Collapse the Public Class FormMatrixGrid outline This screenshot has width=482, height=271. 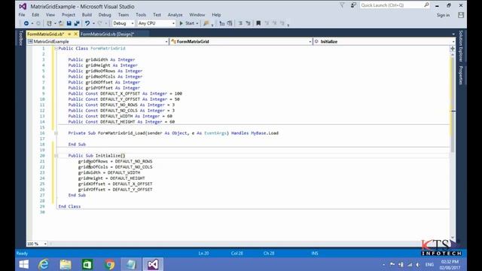56,48
